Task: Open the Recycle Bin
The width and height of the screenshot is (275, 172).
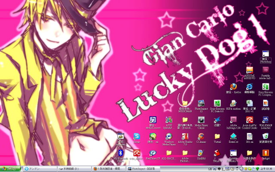Action: pyautogui.click(x=266, y=136)
